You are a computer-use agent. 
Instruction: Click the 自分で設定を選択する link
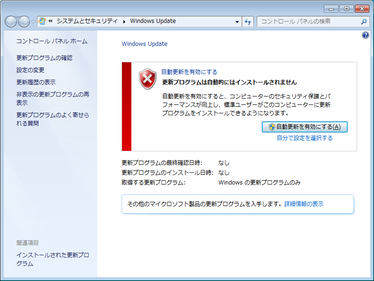tap(305, 138)
